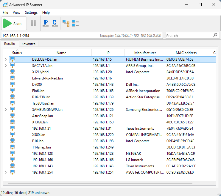Expand the 192.168.1.254 row
221x196 pixels.
[6, 172]
